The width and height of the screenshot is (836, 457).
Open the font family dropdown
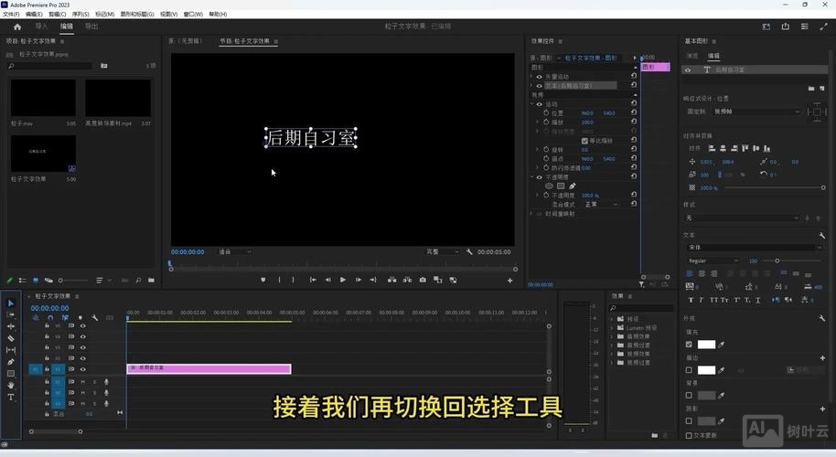coord(755,248)
